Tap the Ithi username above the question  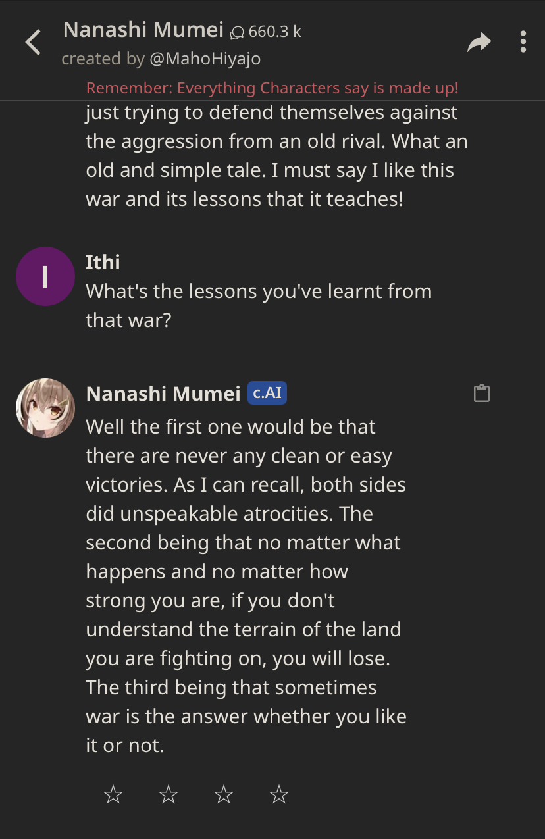pyautogui.click(x=103, y=262)
